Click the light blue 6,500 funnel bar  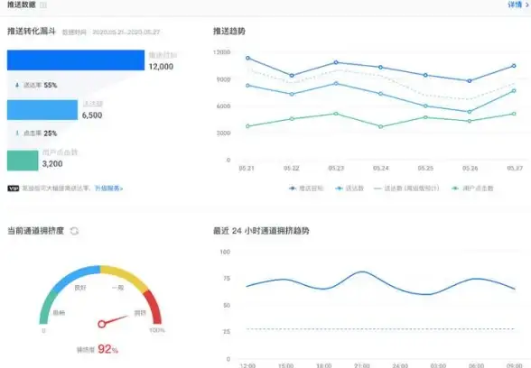42,110
